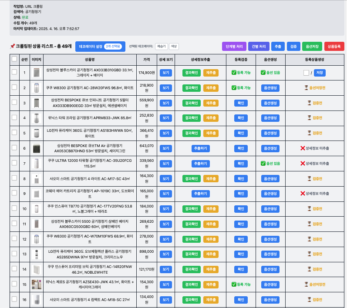Click the green check 옵션 있음 icon in row 7

click(263, 164)
